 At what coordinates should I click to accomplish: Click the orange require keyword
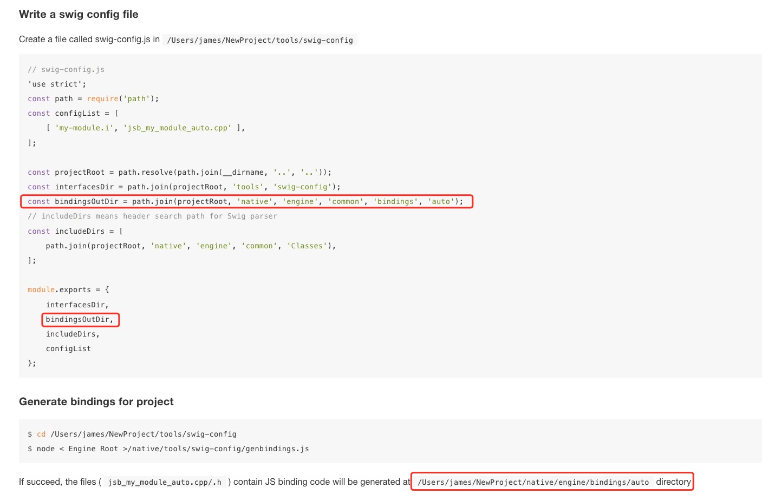(x=102, y=98)
